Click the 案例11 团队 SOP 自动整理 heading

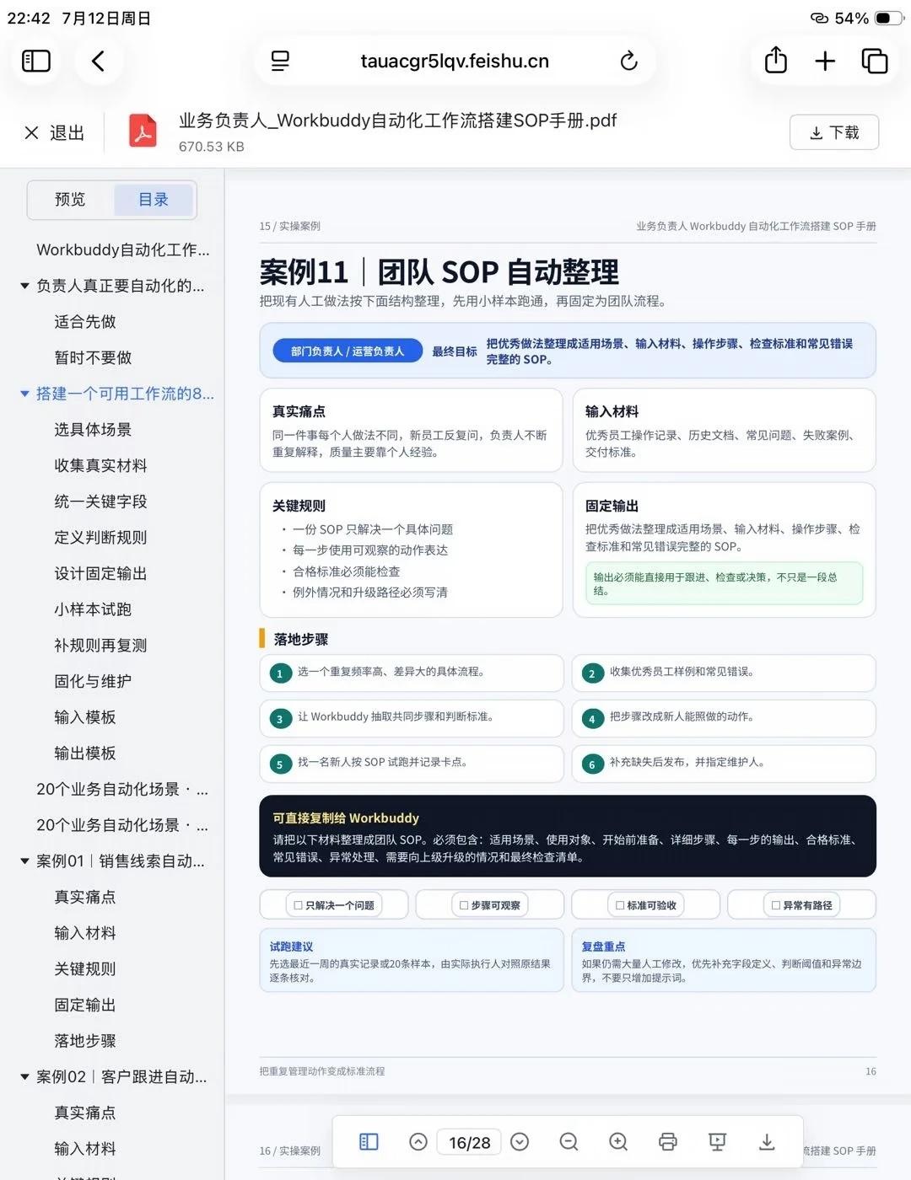(439, 272)
